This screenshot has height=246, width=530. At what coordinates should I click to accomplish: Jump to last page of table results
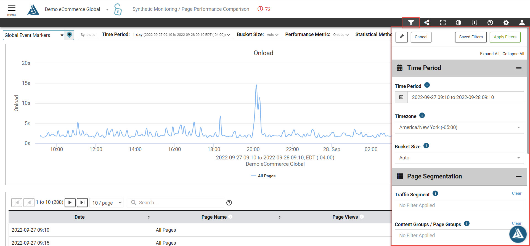click(x=82, y=202)
